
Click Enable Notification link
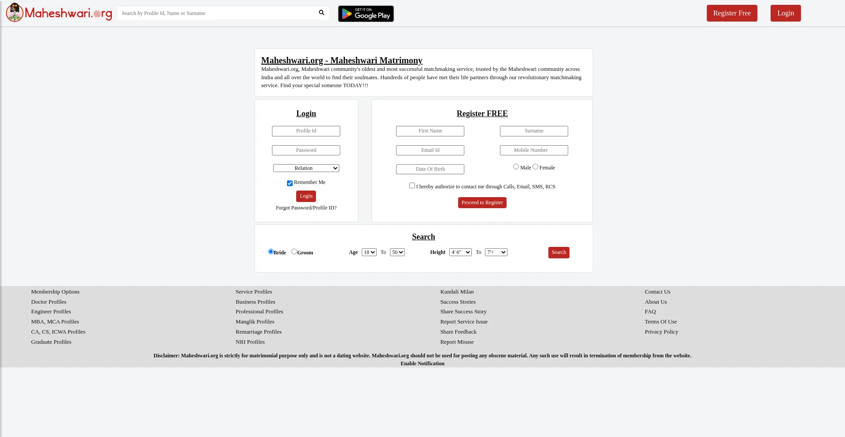pyautogui.click(x=422, y=364)
